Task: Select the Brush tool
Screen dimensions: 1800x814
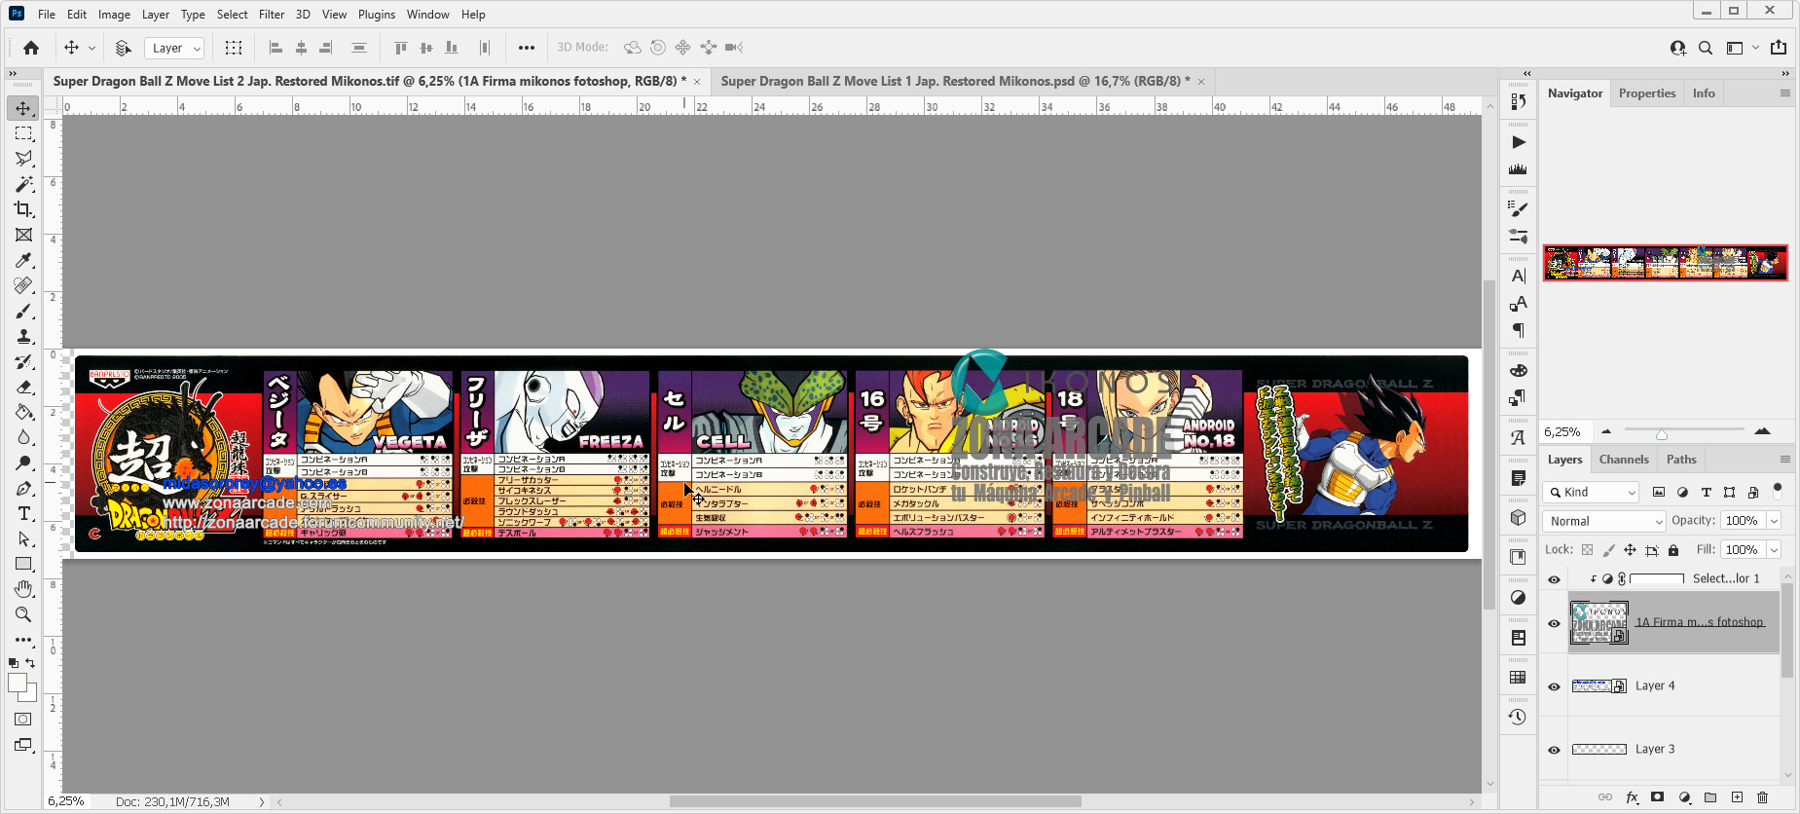Action: 23,311
